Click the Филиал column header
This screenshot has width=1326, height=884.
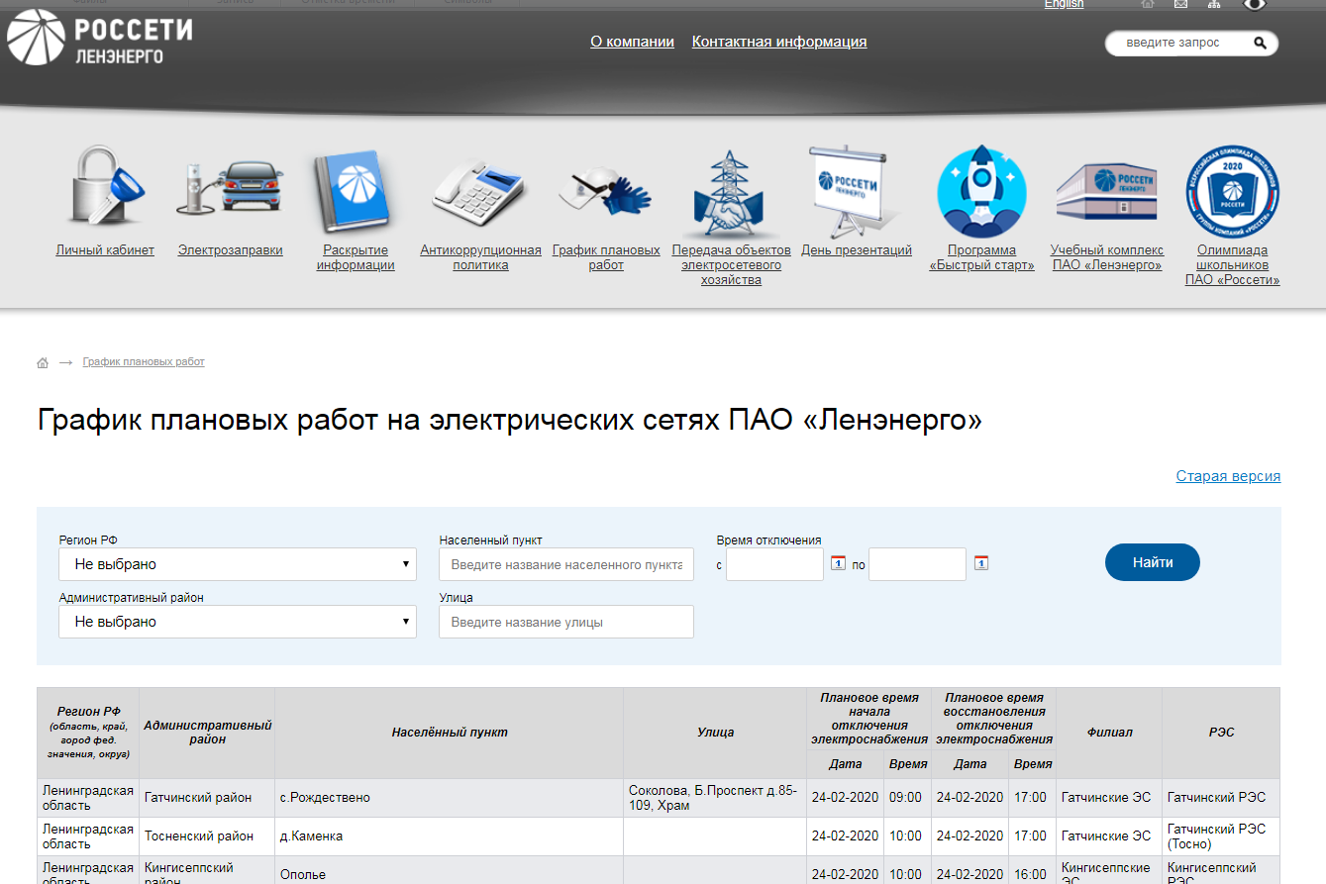coord(1109,733)
